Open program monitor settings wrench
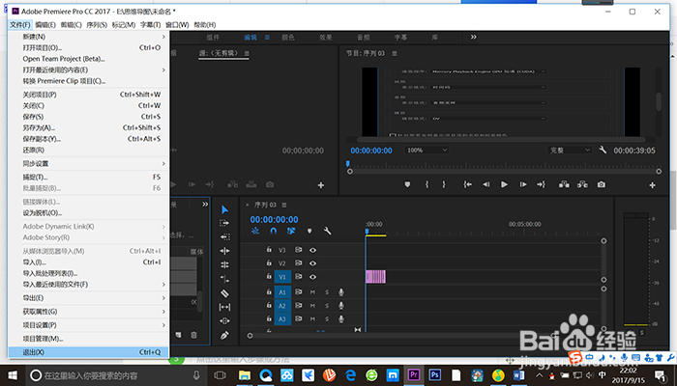This screenshot has width=677, height=386. (603, 150)
